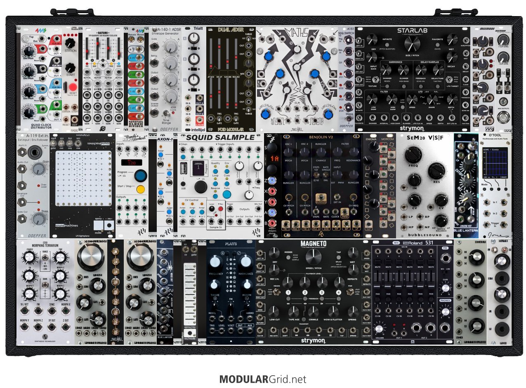
Task: Turn the Thres. knob on A-119
Action: click(x=39, y=219)
